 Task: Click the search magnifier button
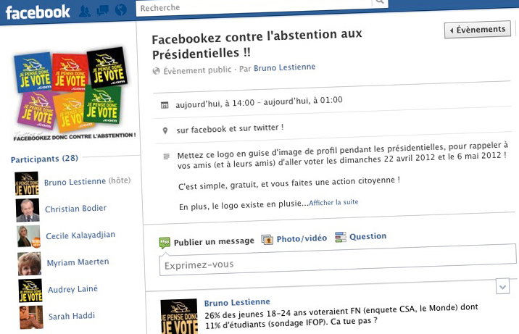coord(377,3)
